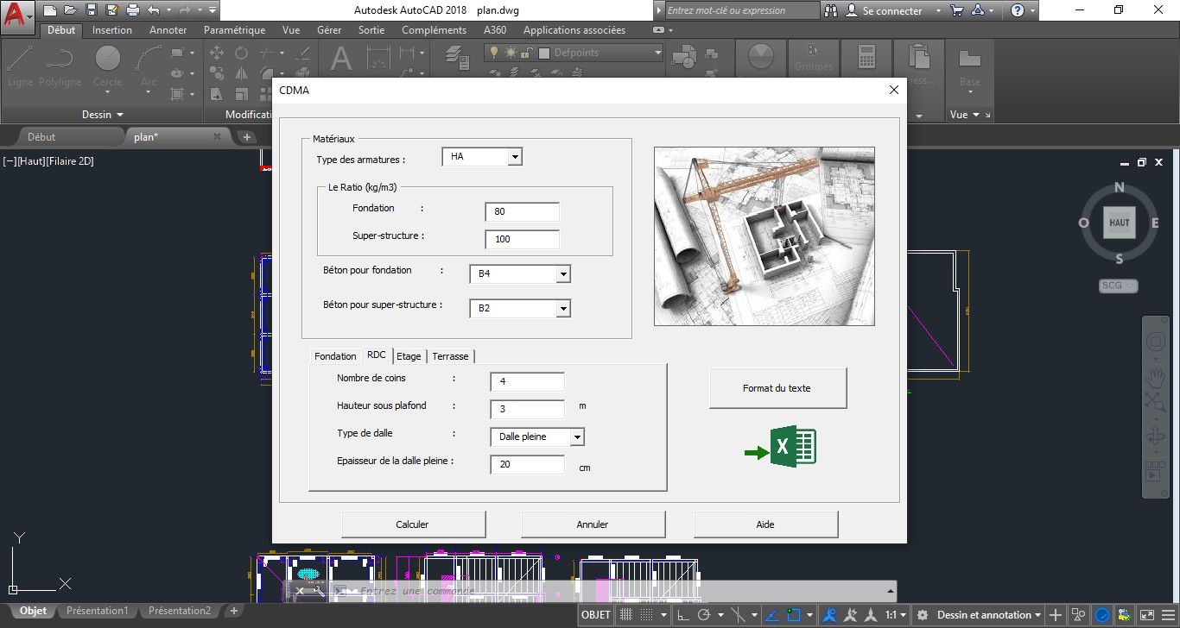Switch to Terrasse tab in CDMA dialog
The width and height of the screenshot is (1180, 628).
(x=450, y=356)
